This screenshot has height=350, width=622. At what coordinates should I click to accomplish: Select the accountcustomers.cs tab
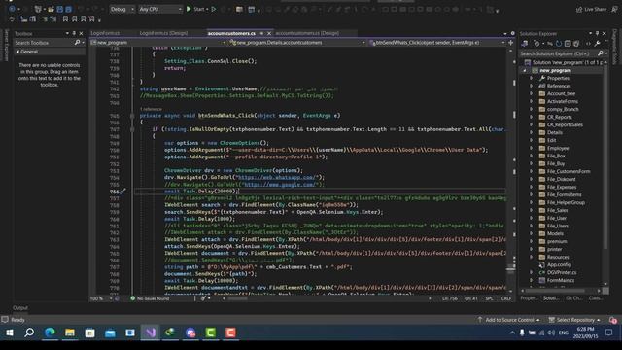[231, 33]
